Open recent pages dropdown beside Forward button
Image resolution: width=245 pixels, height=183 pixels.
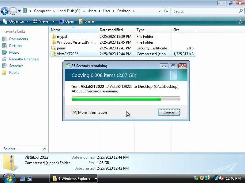[x=19, y=11]
